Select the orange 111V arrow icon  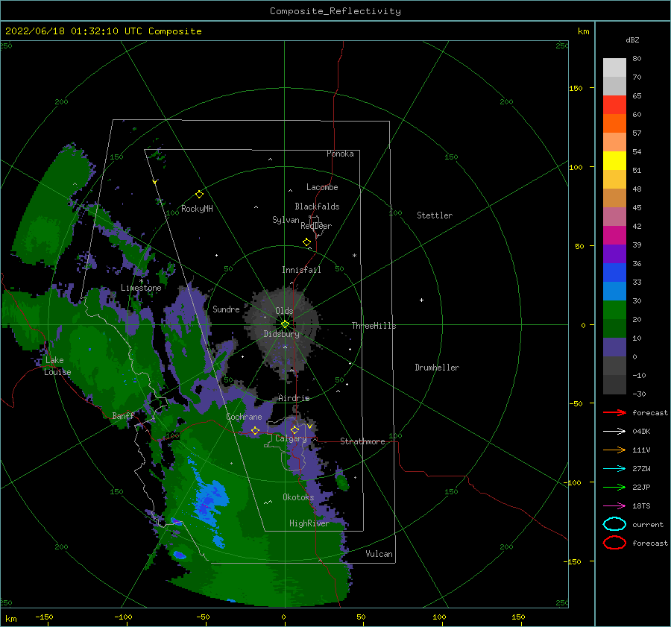pos(614,450)
